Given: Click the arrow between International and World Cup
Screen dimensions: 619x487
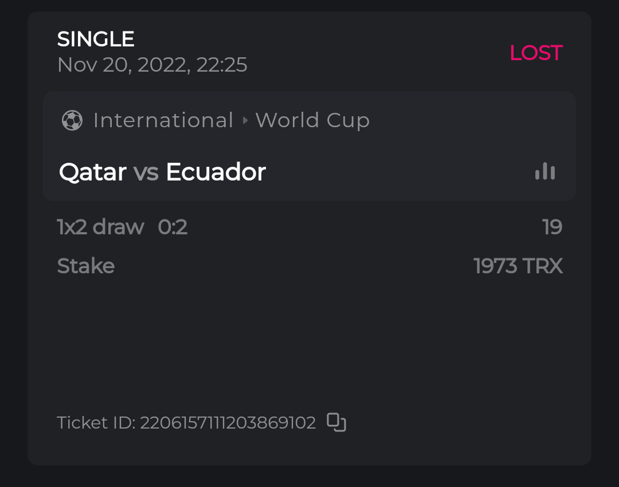Looking at the screenshot, I should 245,120.
